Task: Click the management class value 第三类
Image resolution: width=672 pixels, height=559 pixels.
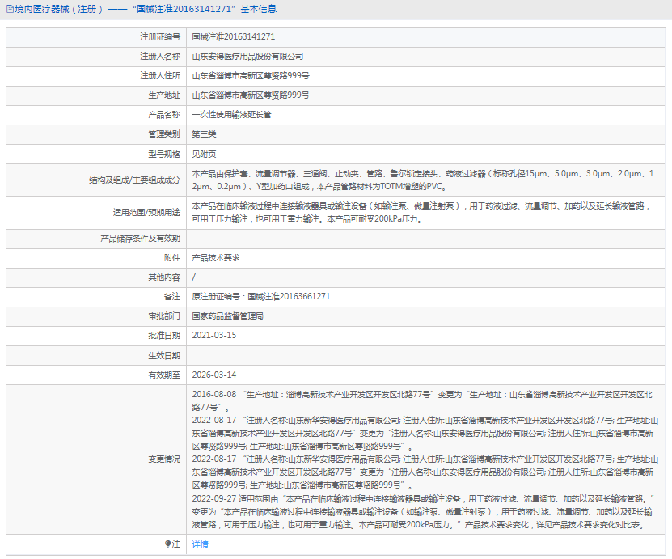Action: coord(204,134)
